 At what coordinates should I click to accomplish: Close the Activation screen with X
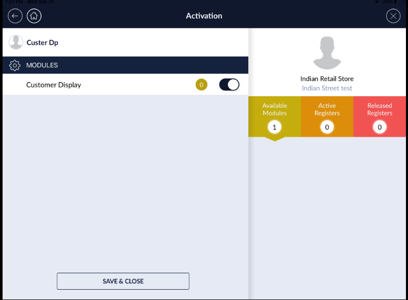pyautogui.click(x=393, y=16)
